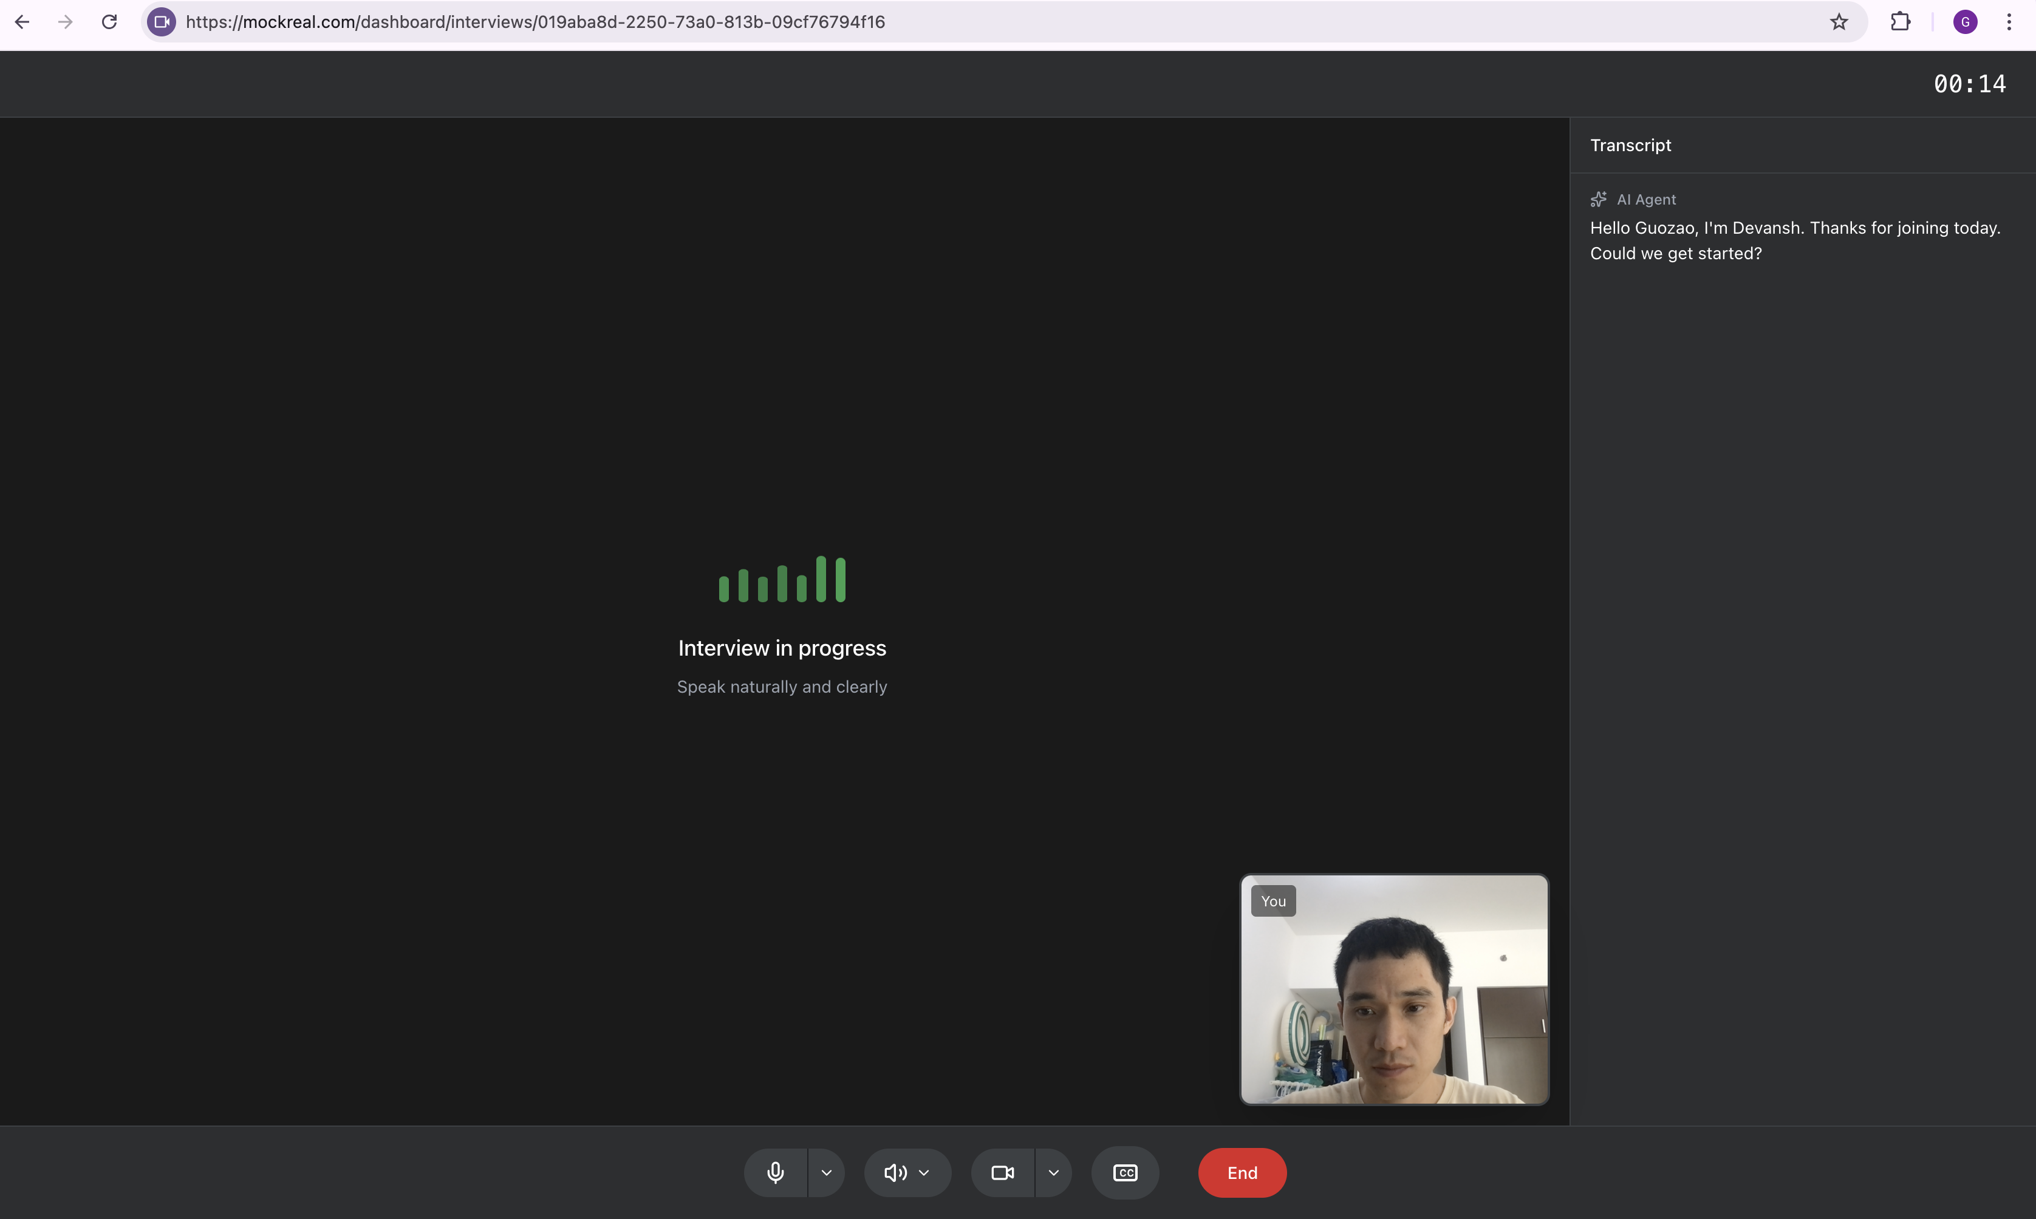The width and height of the screenshot is (2036, 1219).
Task: Reload the interview page
Action: click(x=109, y=22)
